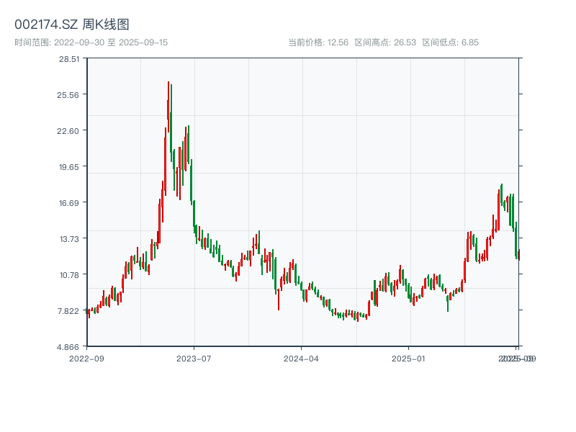
Task: Click y-axis value 22.60
Action: point(68,131)
